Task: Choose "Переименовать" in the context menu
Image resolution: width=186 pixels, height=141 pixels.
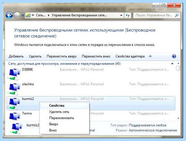Action: click(x=64, y=118)
